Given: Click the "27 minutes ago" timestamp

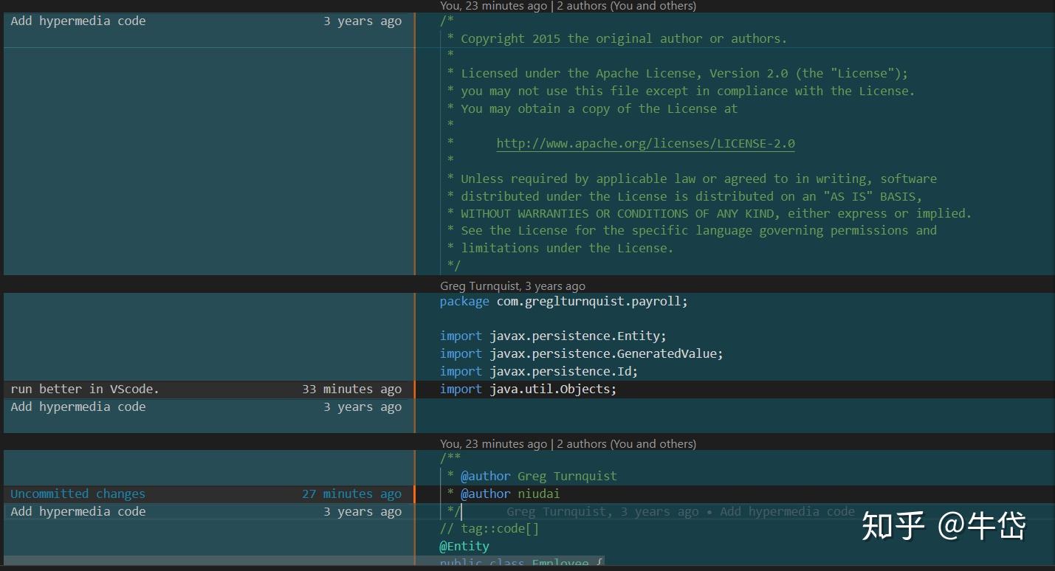Looking at the screenshot, I should click(x=352, y=494).
